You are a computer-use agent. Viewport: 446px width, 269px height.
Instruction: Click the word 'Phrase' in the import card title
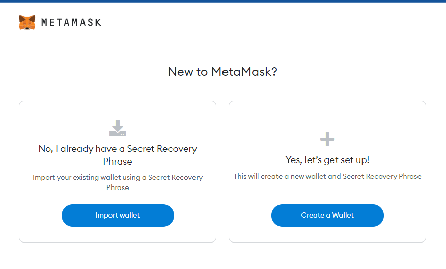[118, 162]
